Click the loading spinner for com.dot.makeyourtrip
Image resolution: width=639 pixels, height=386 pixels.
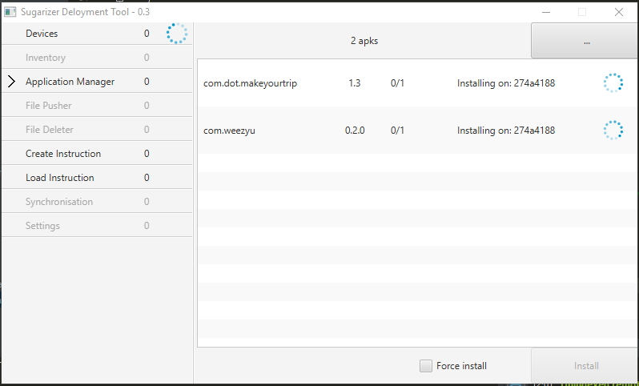pyautogui.click(x=613, y=83)
